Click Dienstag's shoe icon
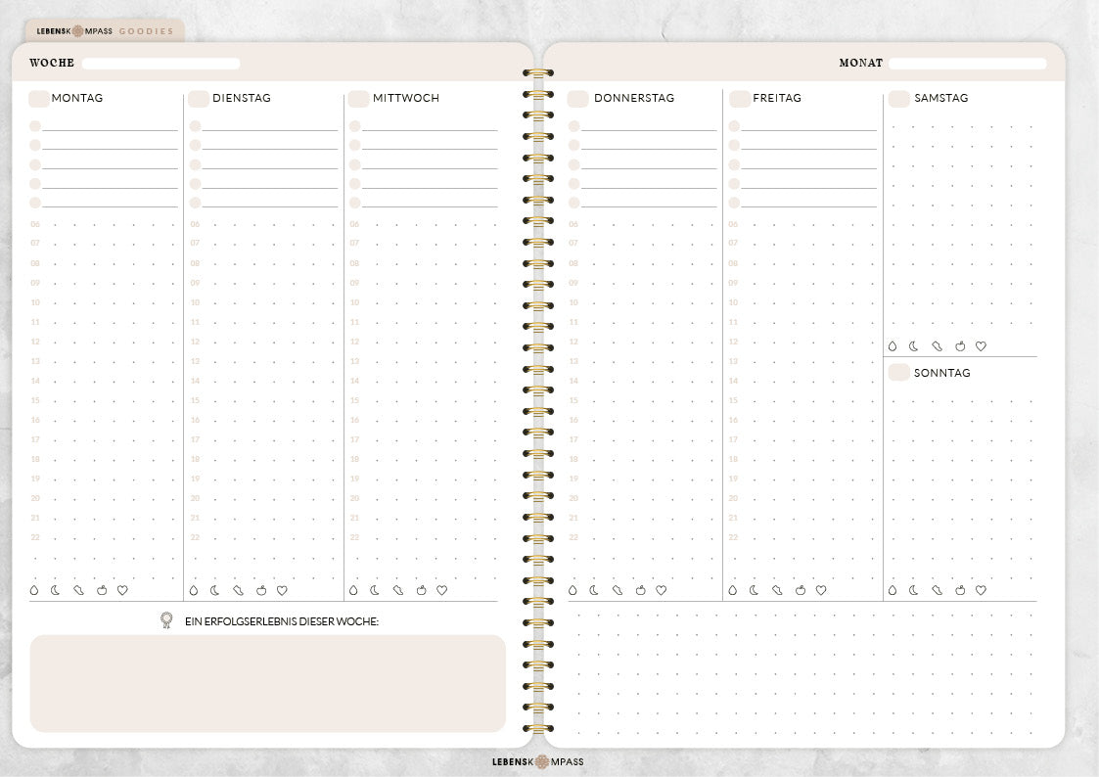 (239, 591)
